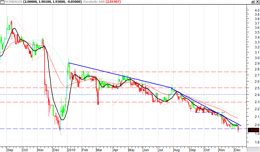Click the red Parabolic SAR value 2.01407
Screen dimensions: 260x152
pos(113,2)
